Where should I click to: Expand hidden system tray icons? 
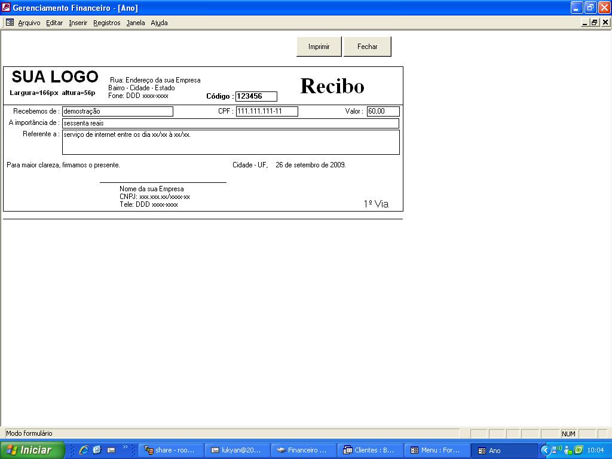[x=545, y=451]
